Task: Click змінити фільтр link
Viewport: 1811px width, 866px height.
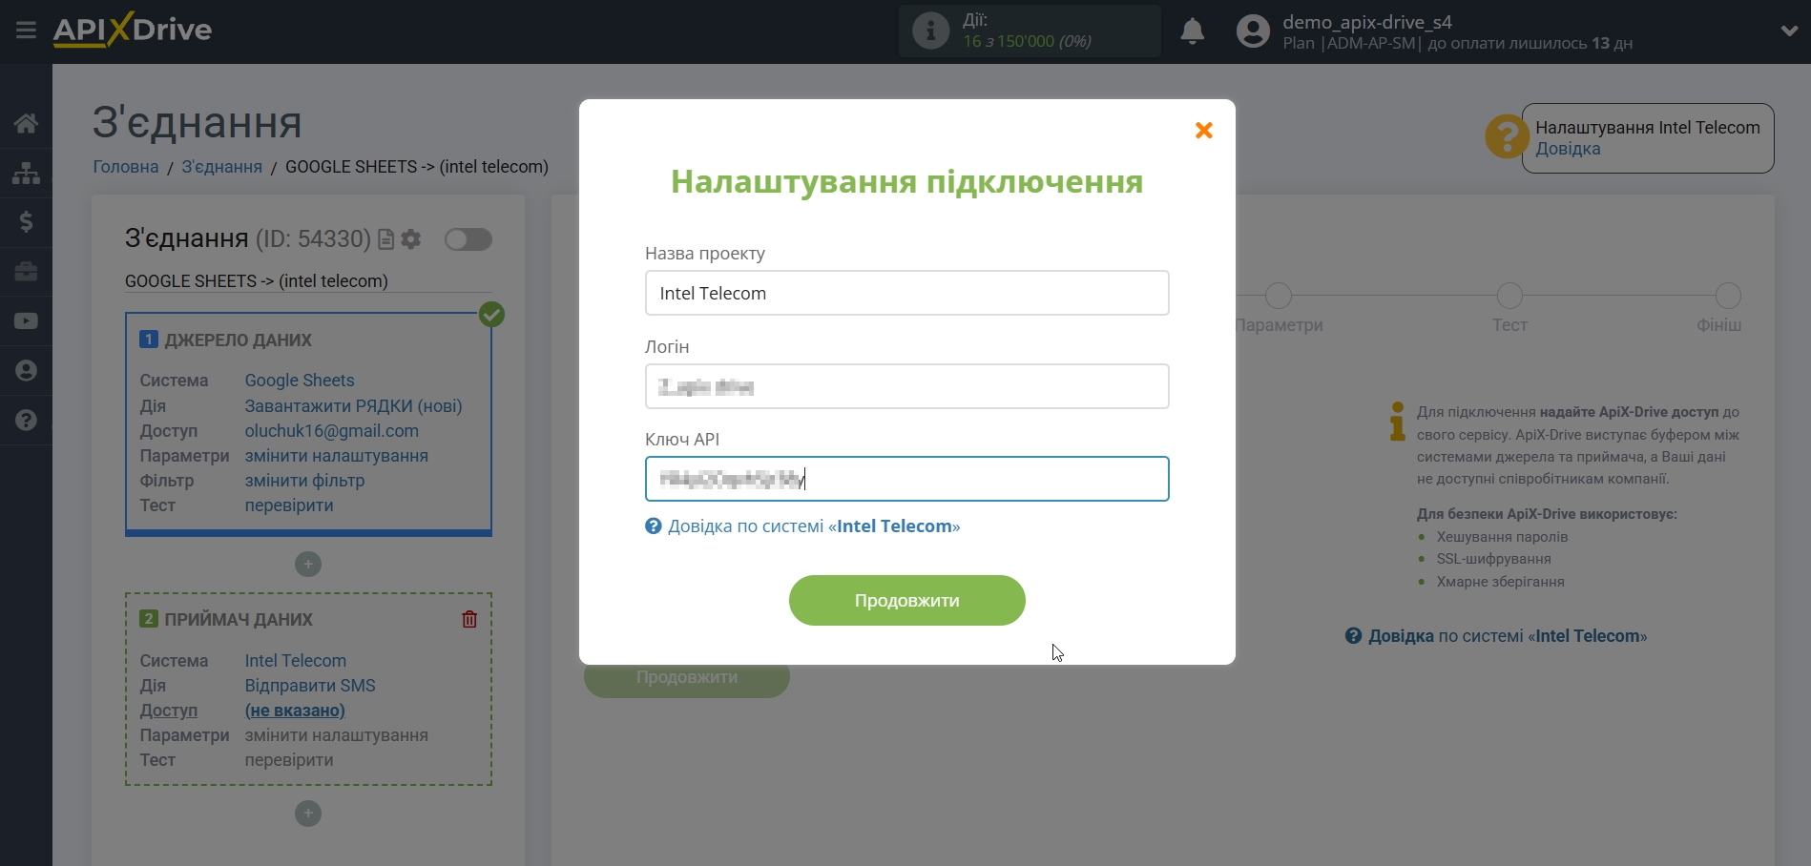Action: pos(304,481)
